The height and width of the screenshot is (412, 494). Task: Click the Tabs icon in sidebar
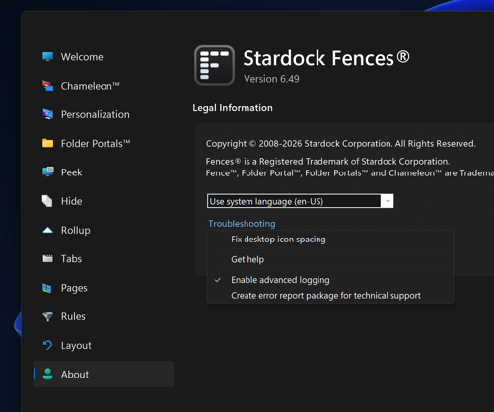point(47,259)
